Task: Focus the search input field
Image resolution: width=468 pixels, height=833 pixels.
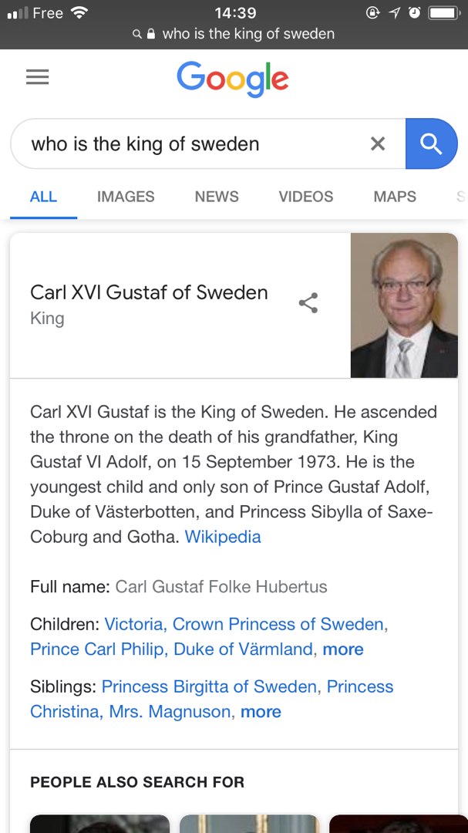Action: 193,143
